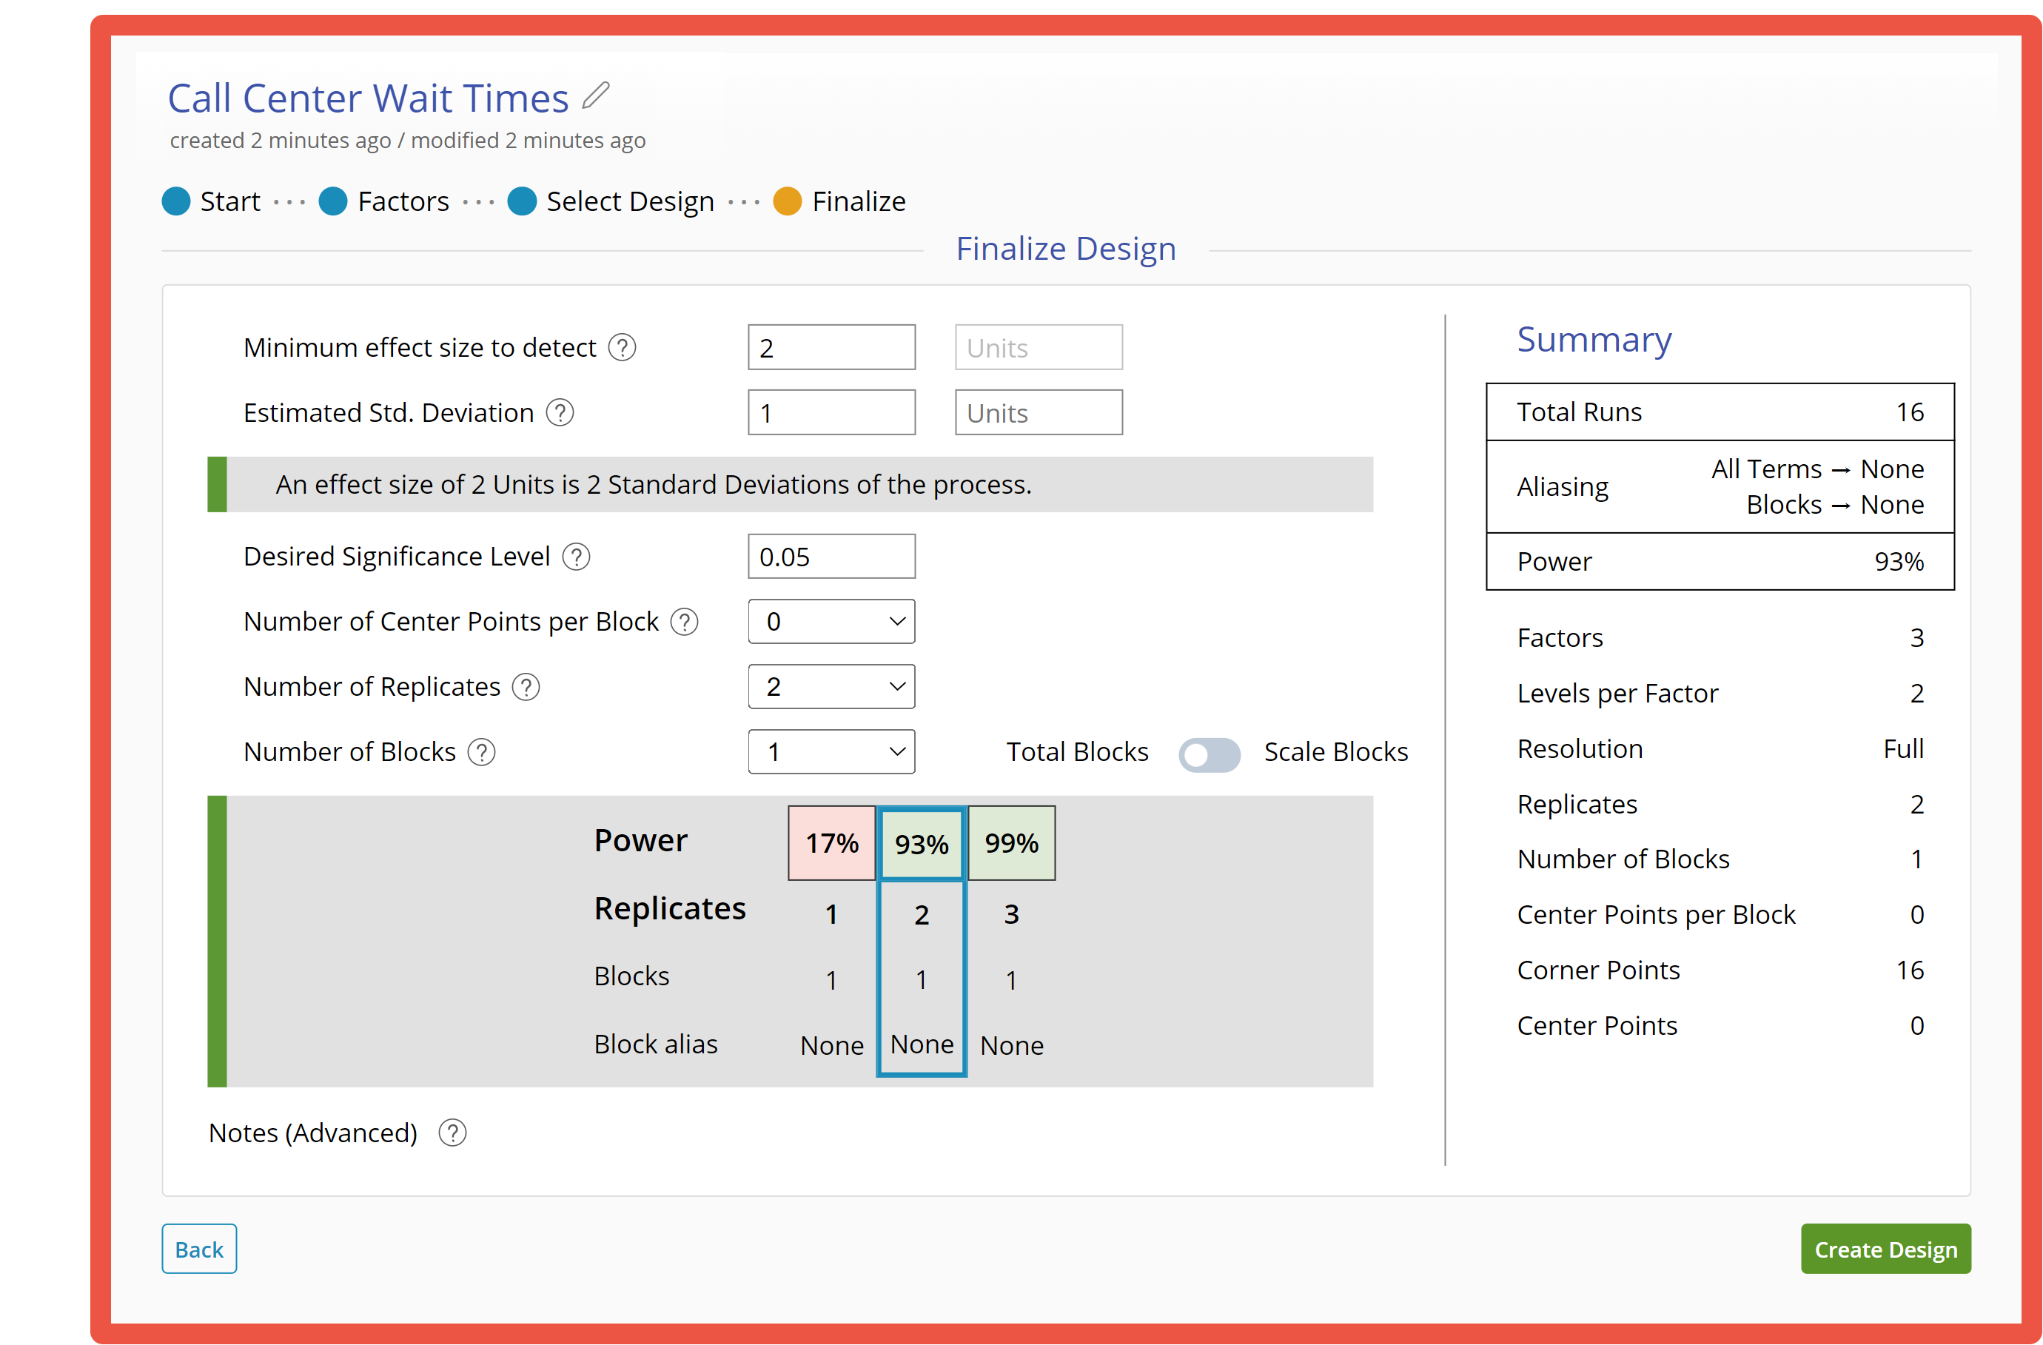Click help icon beside Notes (Advanced)
2043x1345 pixels.
point(452,1134)
